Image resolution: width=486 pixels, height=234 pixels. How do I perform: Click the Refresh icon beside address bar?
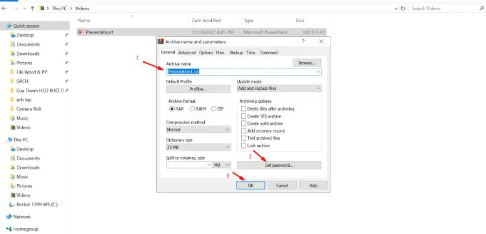[x=402, y=8]
